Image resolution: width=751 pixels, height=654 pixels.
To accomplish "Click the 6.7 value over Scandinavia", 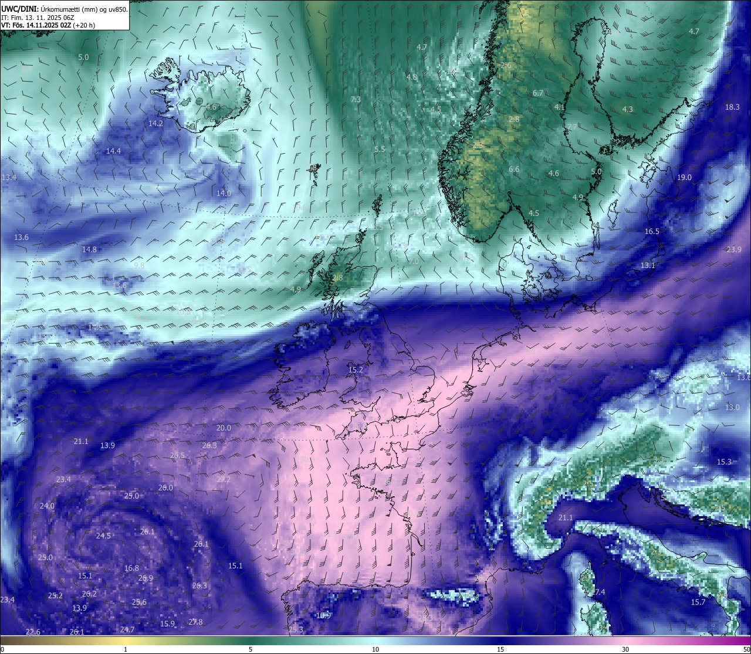I will [x=538, y=93].
